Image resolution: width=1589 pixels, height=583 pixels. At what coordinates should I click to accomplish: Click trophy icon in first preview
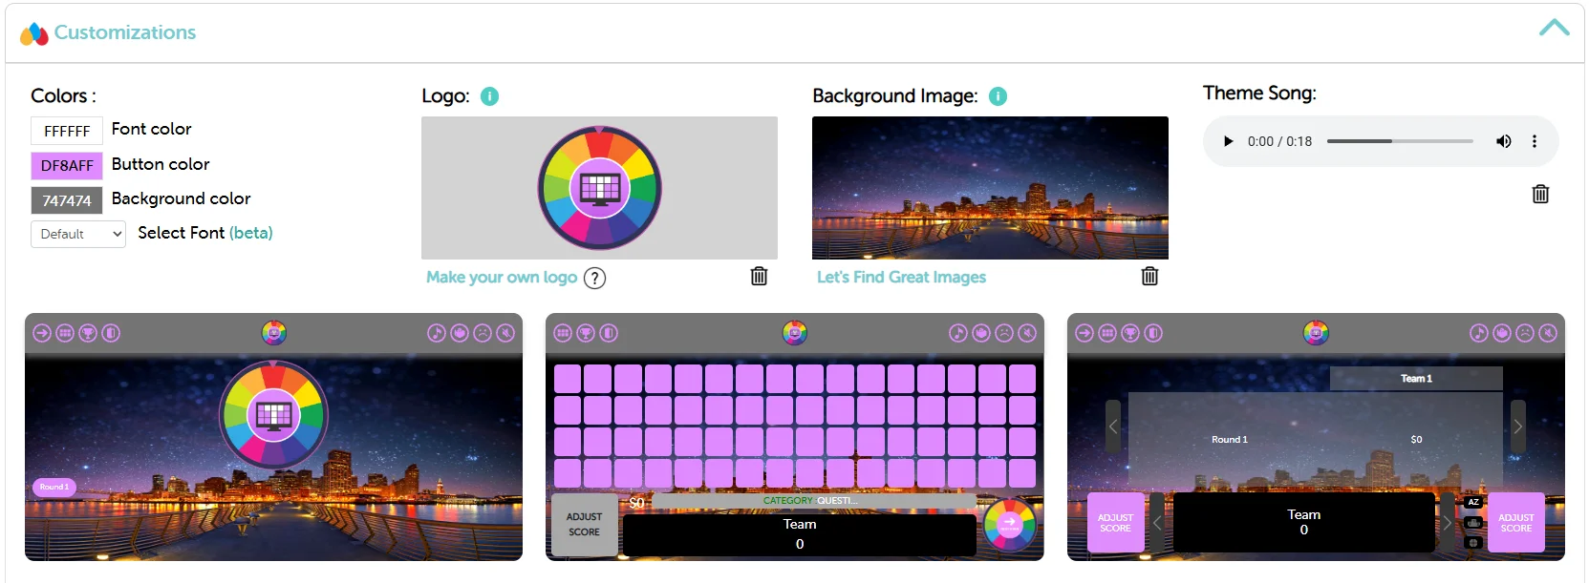tap(88, 333)
